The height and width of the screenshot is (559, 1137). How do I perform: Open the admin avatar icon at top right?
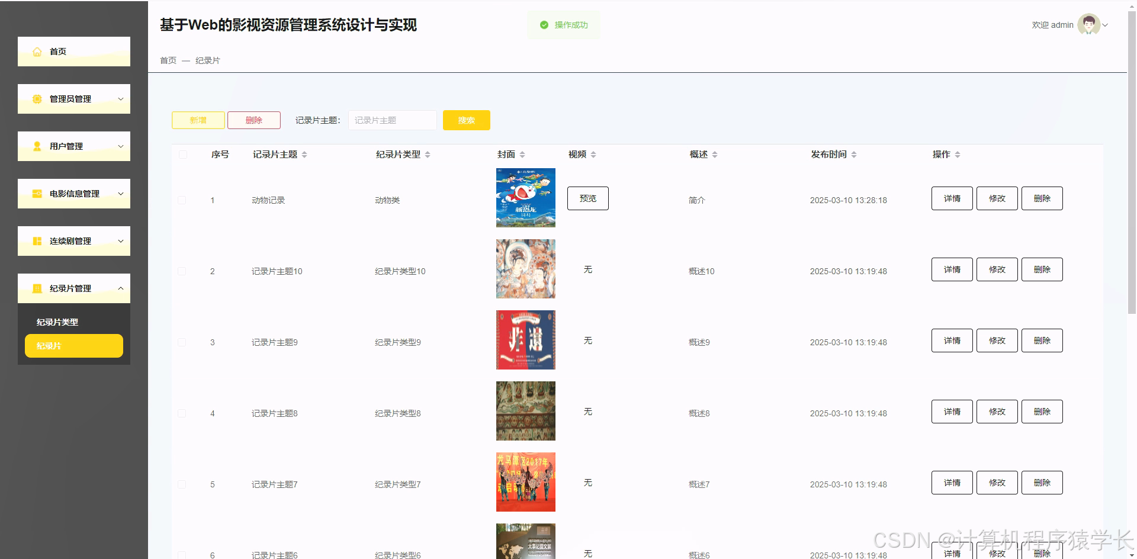1087,24
